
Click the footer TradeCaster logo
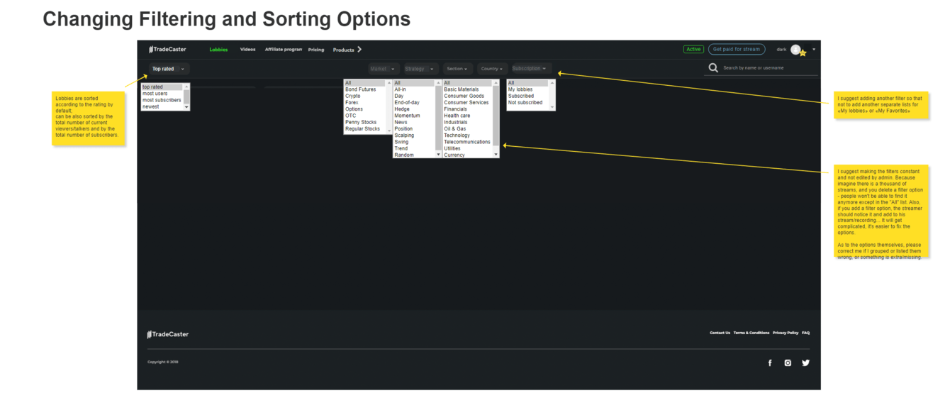(x=168, y=334)
